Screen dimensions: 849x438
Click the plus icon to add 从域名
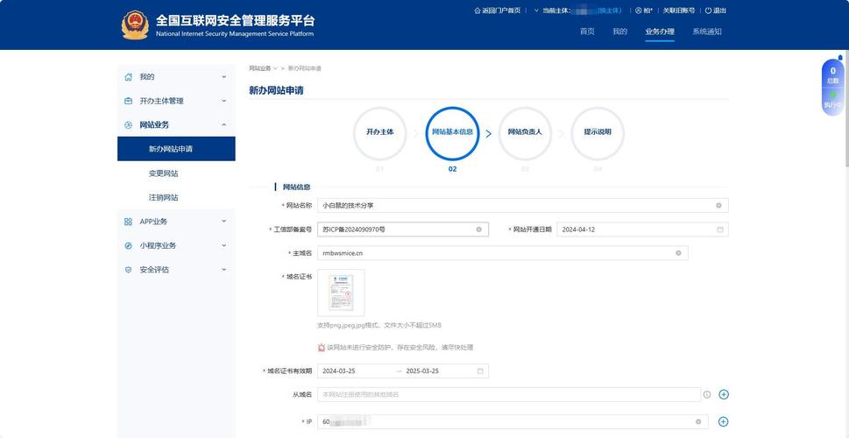pyautogui.click(x=724, y=394)
